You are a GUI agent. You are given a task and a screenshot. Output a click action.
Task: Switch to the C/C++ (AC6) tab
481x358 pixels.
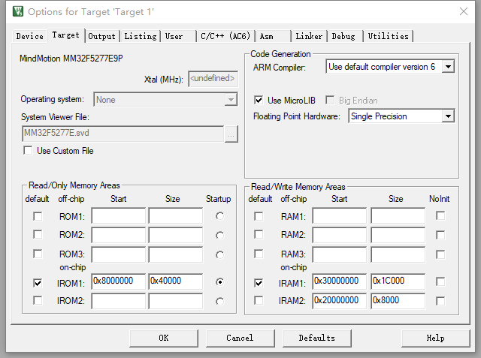point(225,36)
